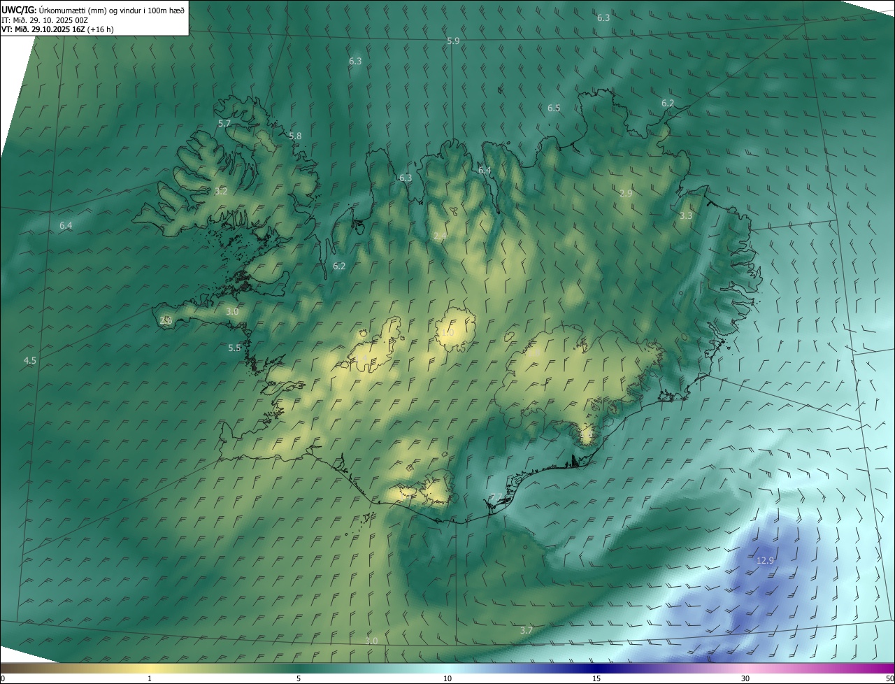
Task: Click the '5' tick on the colour scale
Action: pos(299,678)
